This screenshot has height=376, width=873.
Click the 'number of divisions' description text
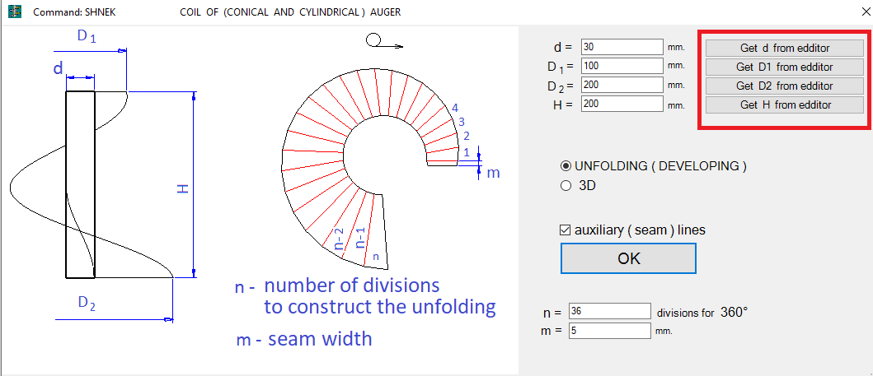tap(351, 286)
